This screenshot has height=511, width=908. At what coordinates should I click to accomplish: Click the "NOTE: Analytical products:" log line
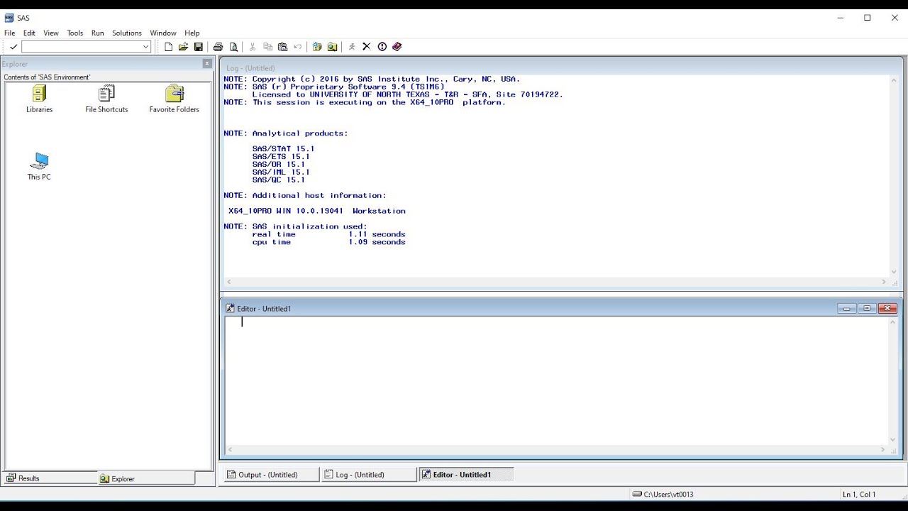[286, 133]
